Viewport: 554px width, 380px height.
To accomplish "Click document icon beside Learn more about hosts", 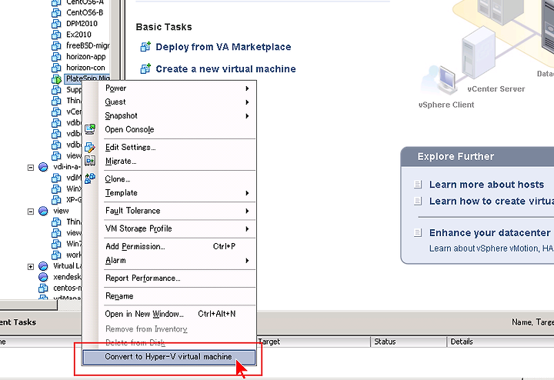I will (418, 185).
